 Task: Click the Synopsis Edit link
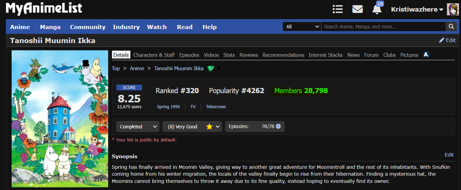449,155
